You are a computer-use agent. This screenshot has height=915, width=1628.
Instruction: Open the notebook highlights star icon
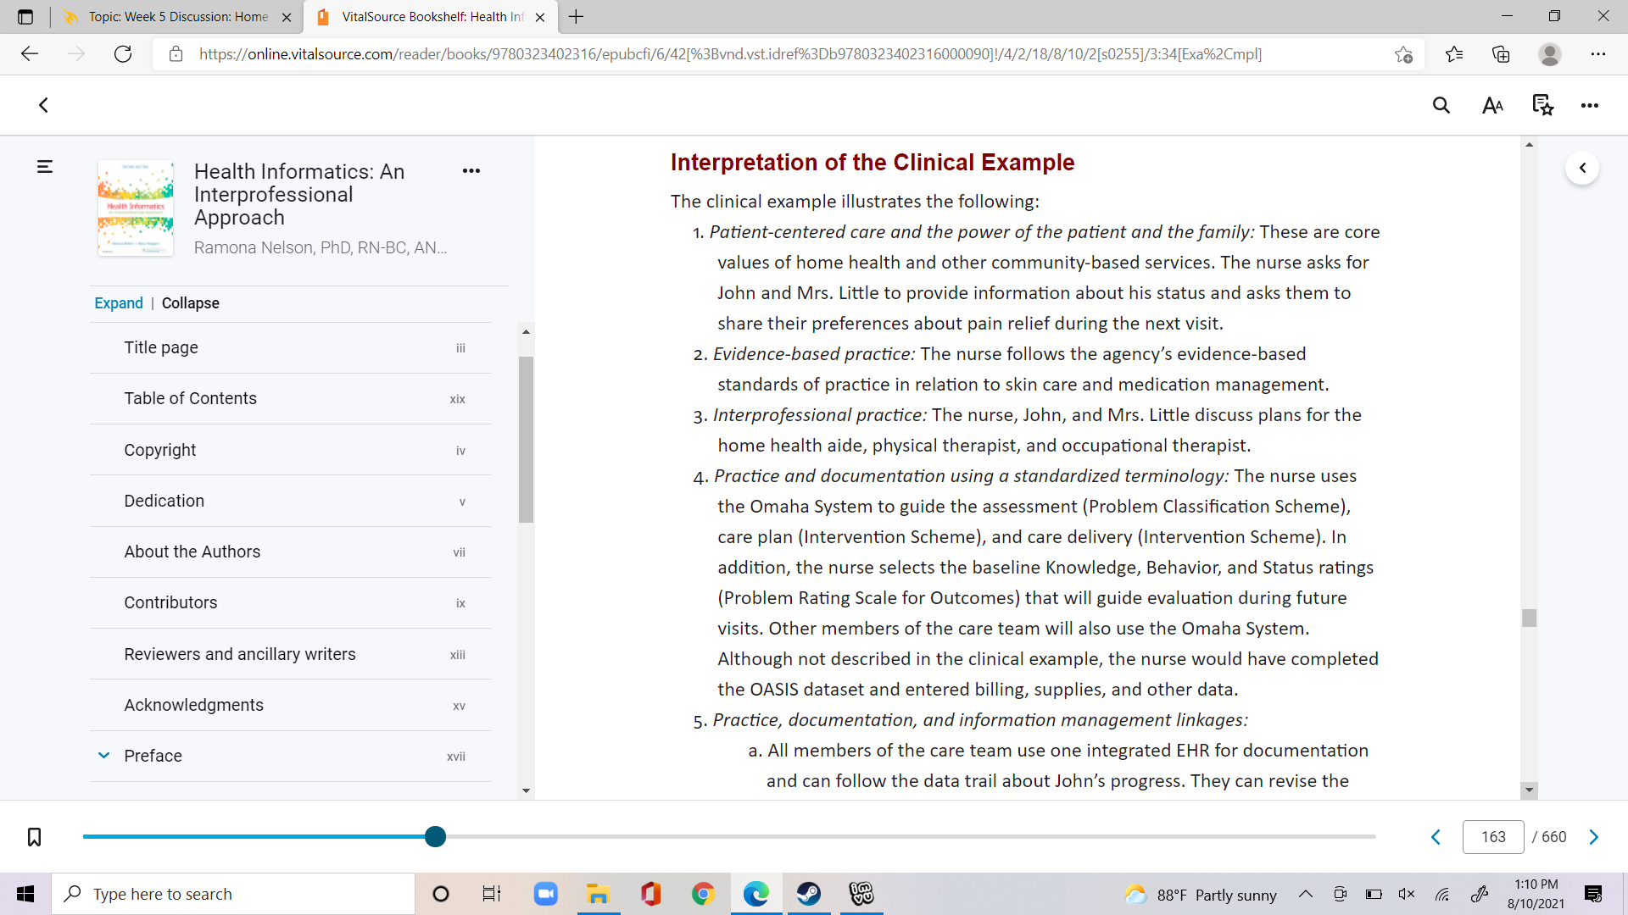[1542, 105]
